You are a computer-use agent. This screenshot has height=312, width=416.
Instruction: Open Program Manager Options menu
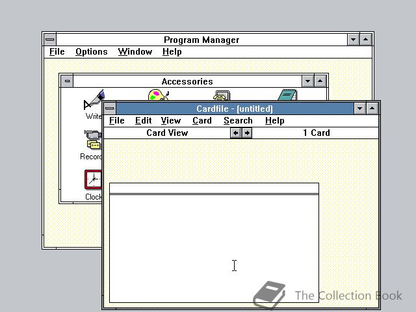[x=91, y=51]
